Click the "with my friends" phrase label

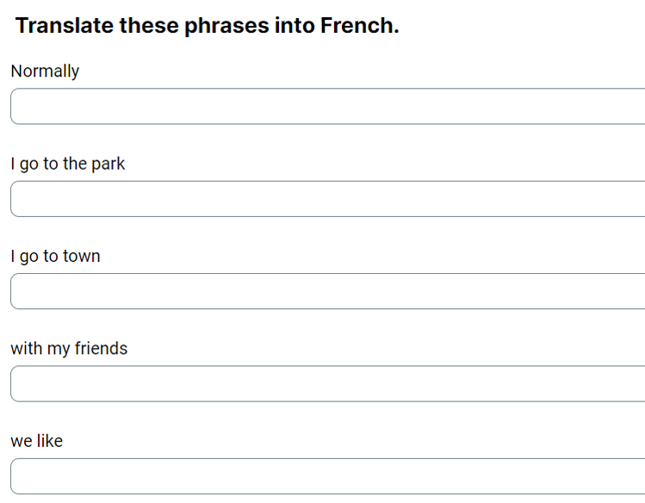[x=69, y=349]
